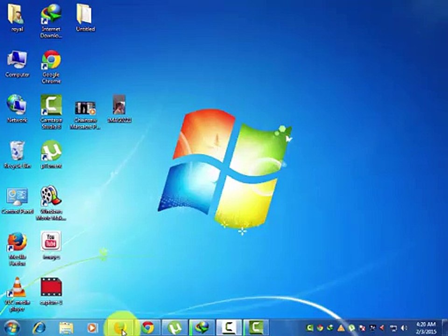Viewport: 448px width, 336px height.
Task: Switch to Internet Download Manager taskbar button
Action: click(x=202, y=328)
